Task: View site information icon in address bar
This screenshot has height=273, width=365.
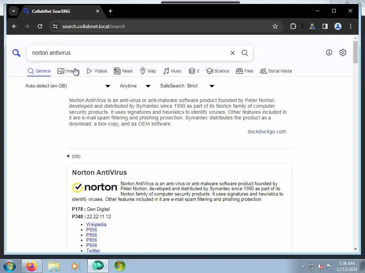Action: pos(55,26)
